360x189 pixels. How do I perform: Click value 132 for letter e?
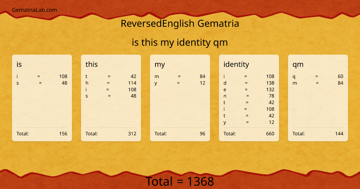point(270,89)
